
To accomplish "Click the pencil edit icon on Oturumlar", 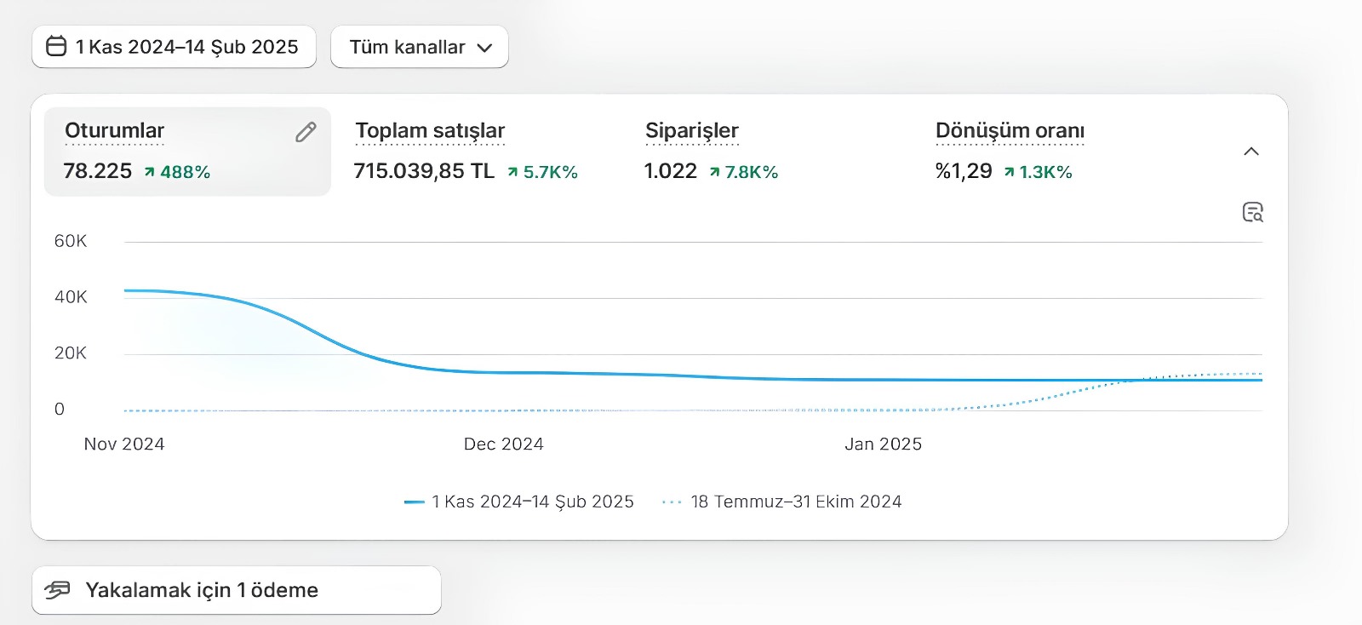I will 306,132.
